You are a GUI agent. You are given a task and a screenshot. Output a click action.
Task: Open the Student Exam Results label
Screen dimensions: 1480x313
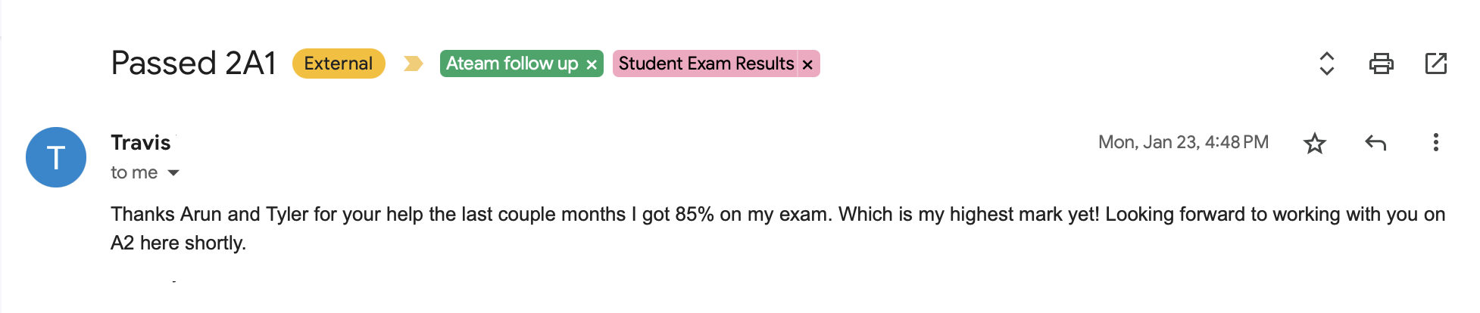click(x=706, y=64)
